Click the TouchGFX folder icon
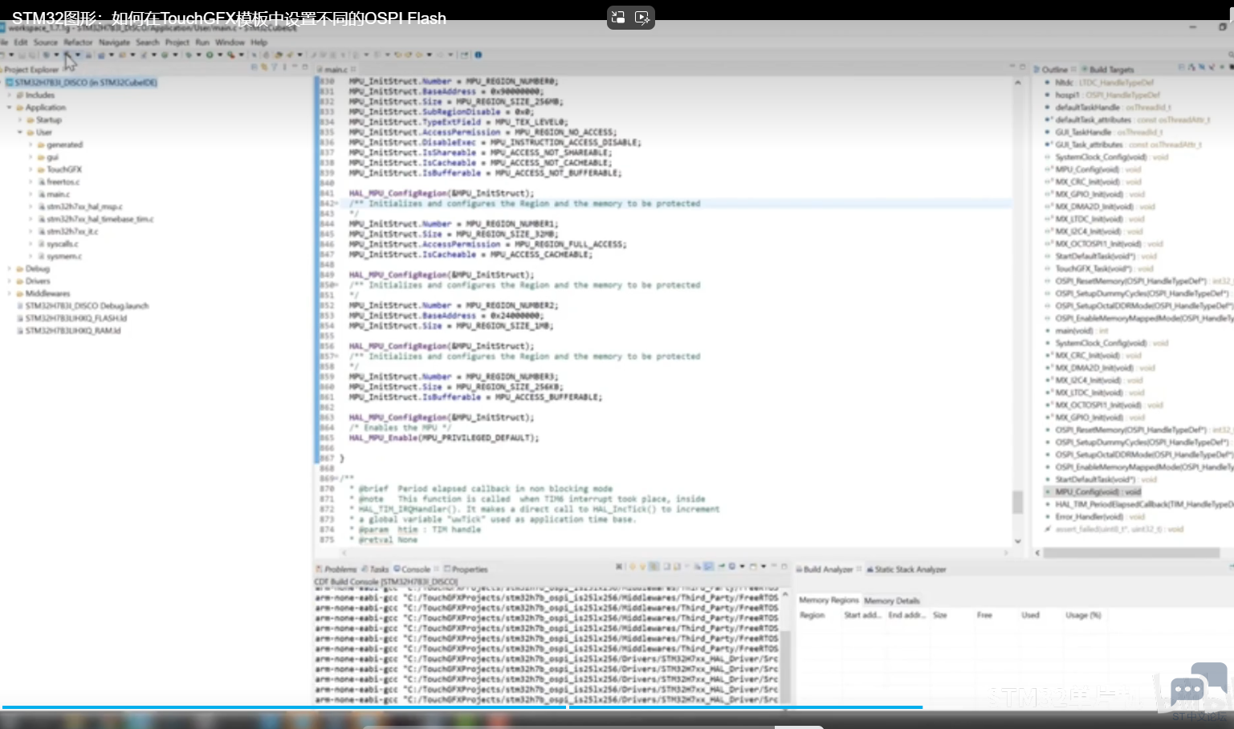Viewport: 1234px width, 729px height. [x=41, y=169]
